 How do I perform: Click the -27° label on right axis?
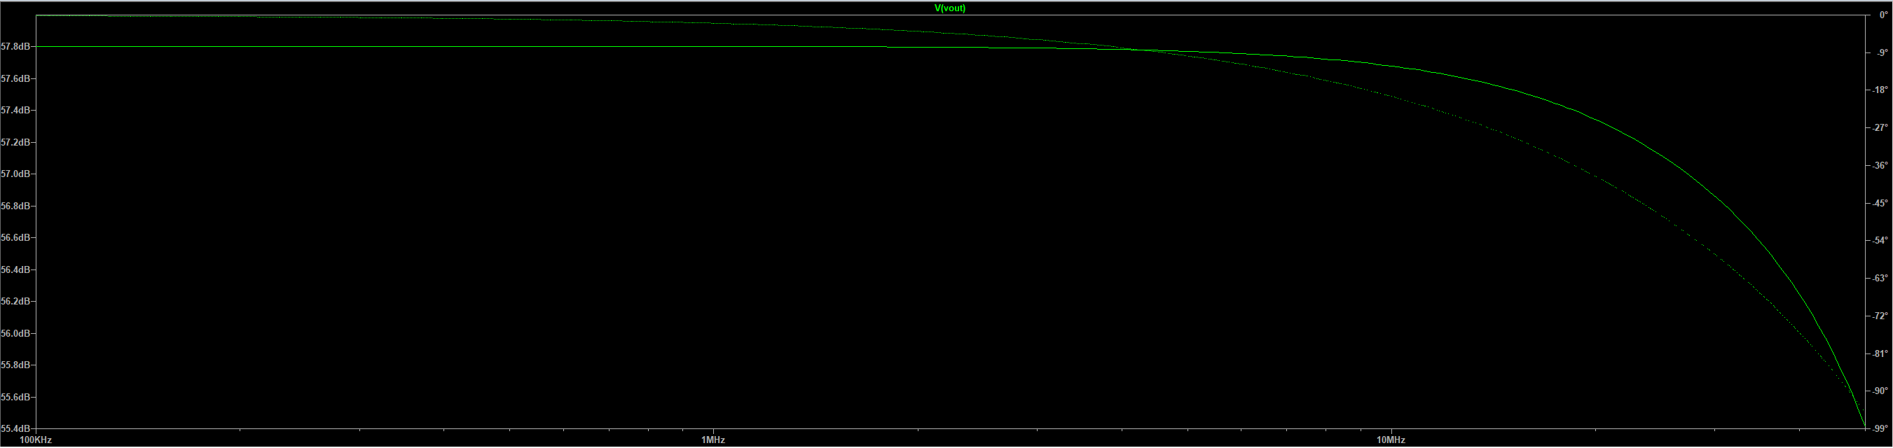click(1880, 128)
